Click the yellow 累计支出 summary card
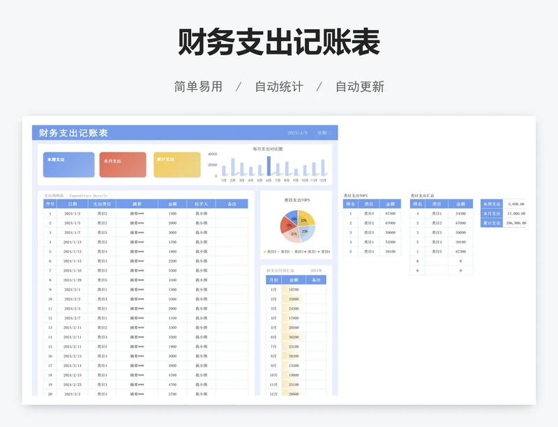 (177, 164)
